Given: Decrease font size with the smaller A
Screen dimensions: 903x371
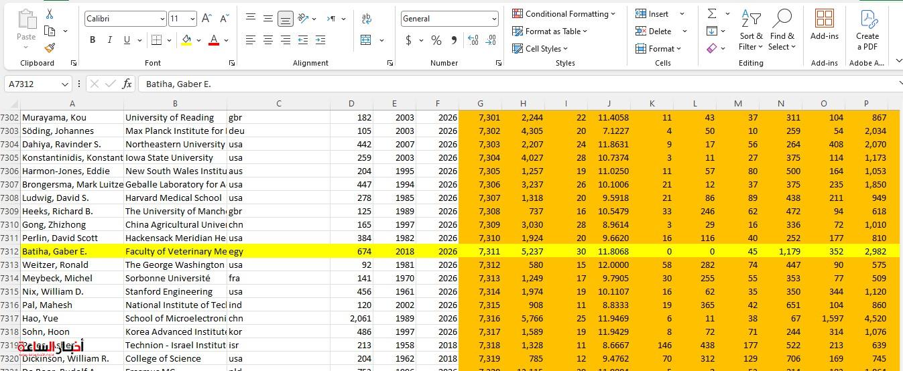Looking at the screenshot, I should click(224, 19).
